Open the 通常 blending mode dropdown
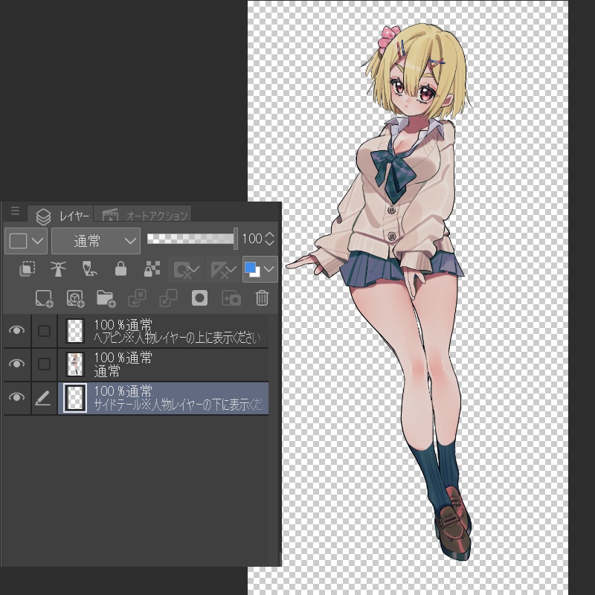 click(x=95, y=240)
